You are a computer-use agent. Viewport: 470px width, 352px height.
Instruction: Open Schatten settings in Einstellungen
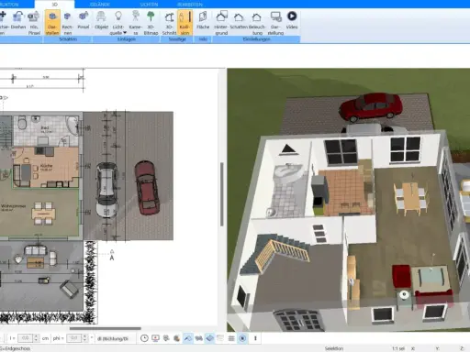tap(239, 20)
